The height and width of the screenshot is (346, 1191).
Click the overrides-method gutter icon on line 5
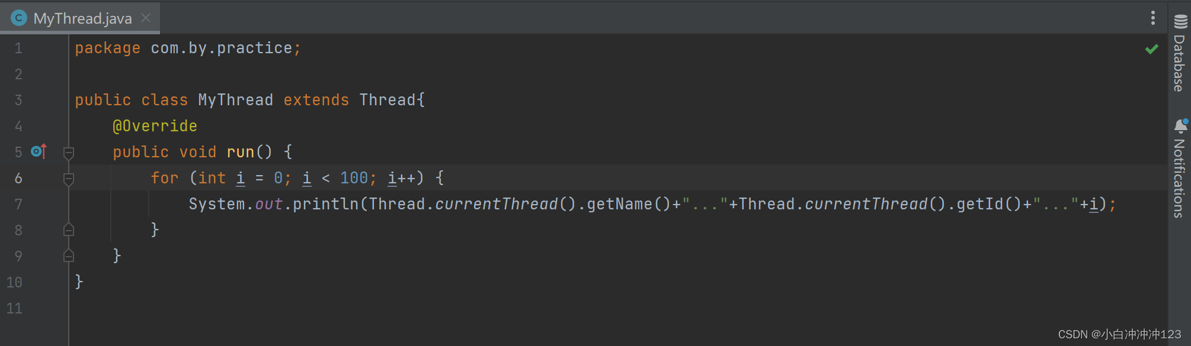pos(37,151)
